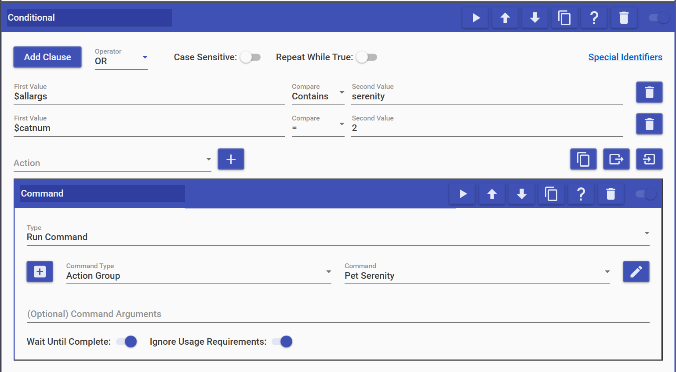The width and height of the screenshot is (676, 372).
Task: Click the Optional Command Arguments field
Action: 338,314
